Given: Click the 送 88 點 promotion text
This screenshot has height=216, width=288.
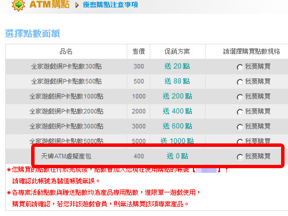Looking at the screenshot, I should click(177, 81).
